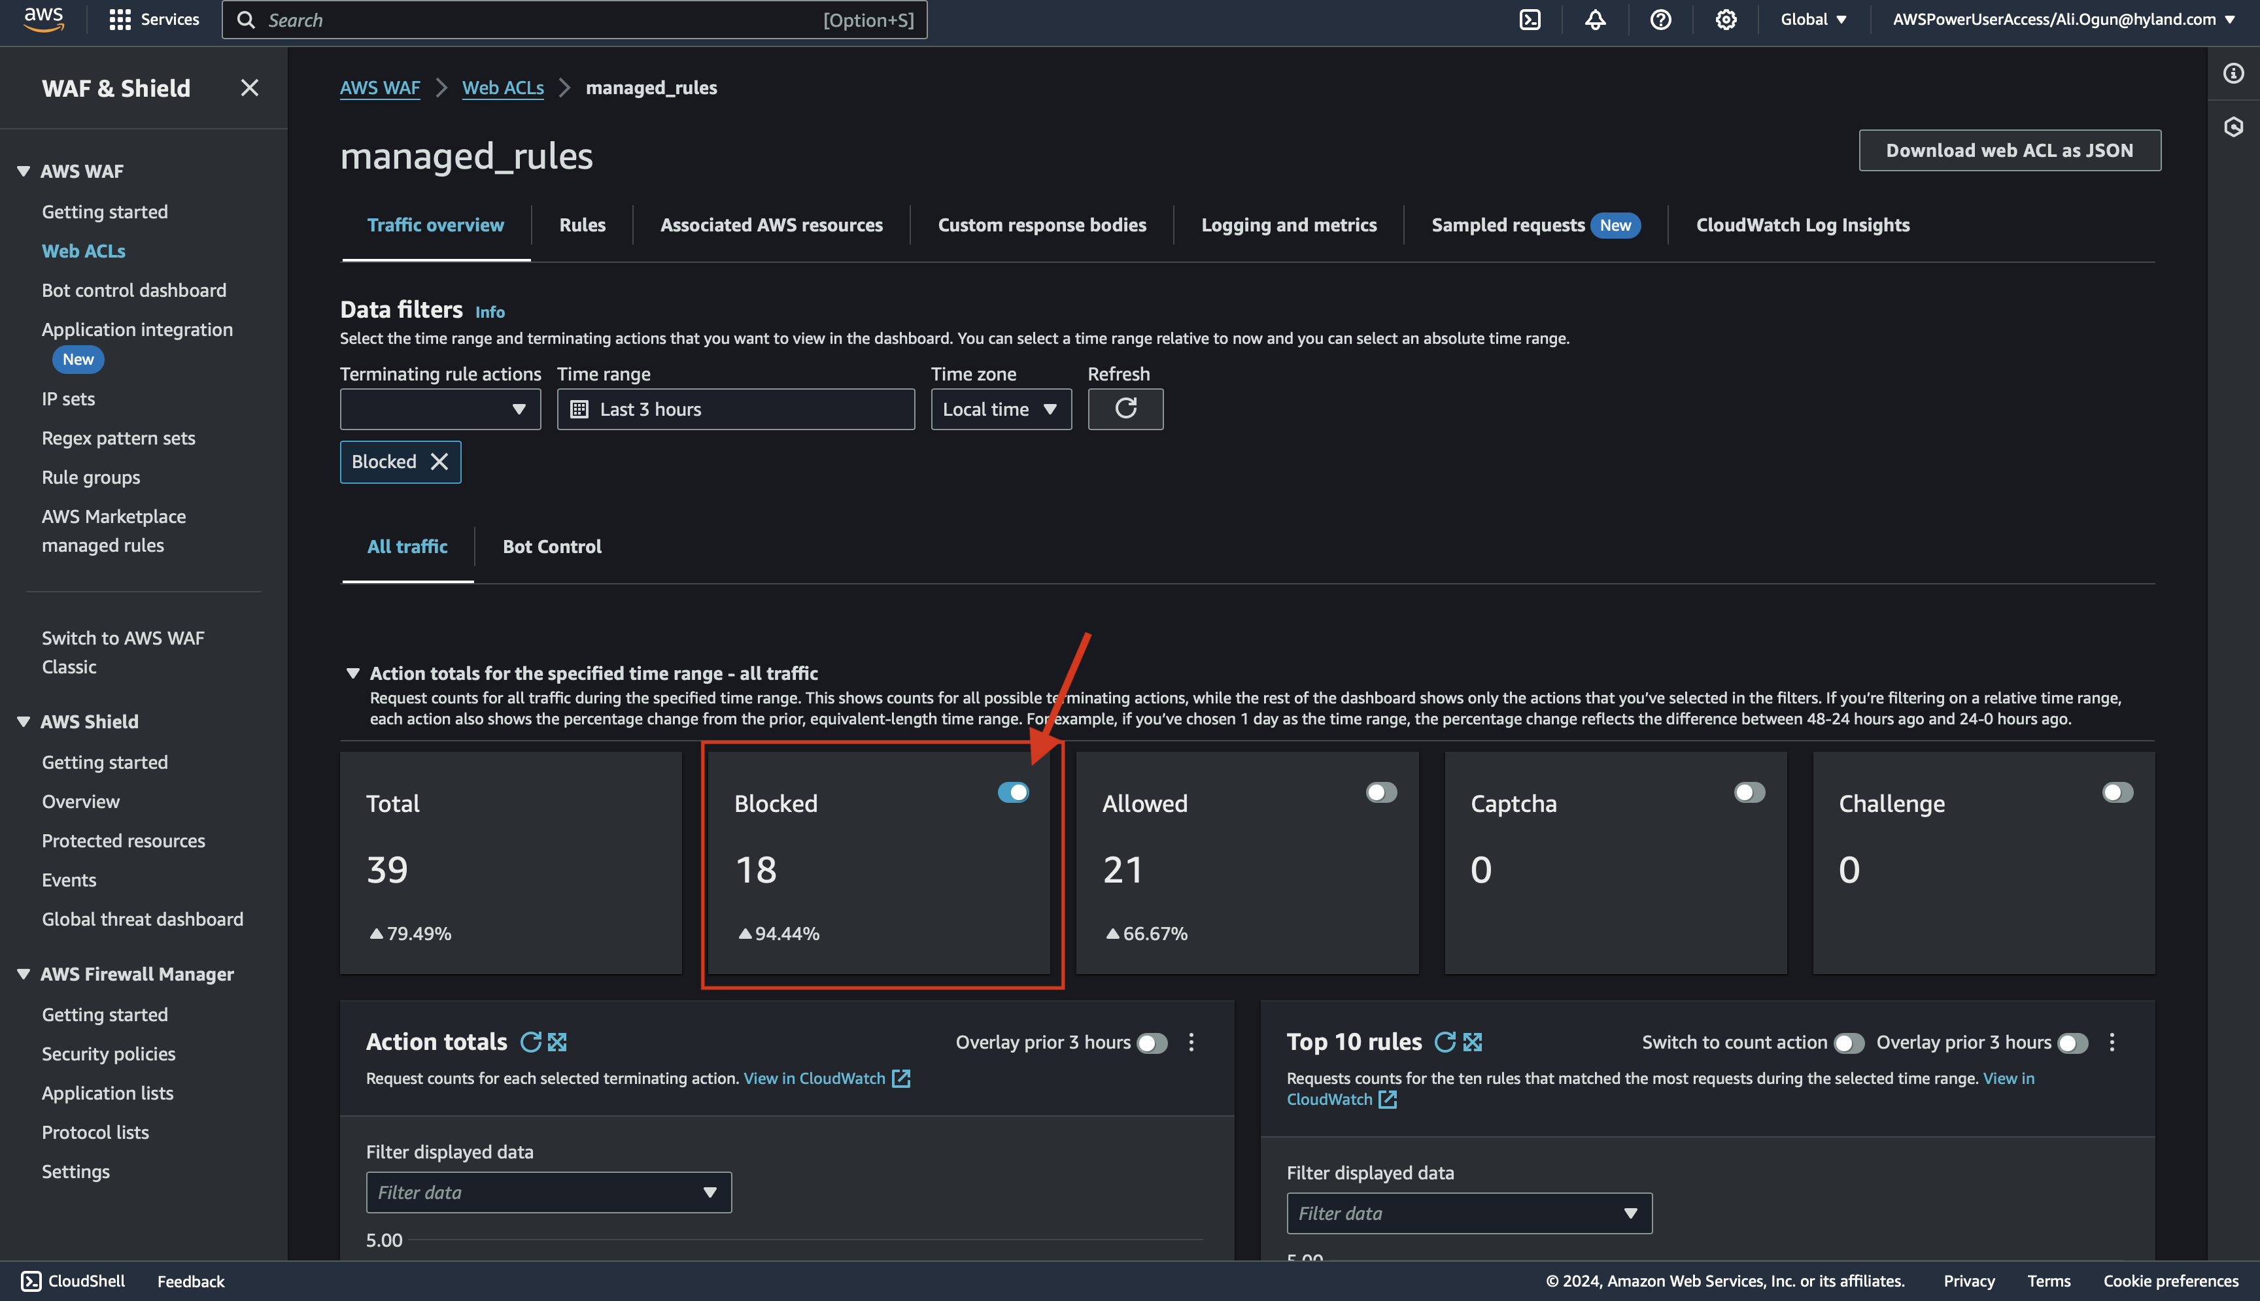Collapse the Action totals section triangle

coord(353,673)
